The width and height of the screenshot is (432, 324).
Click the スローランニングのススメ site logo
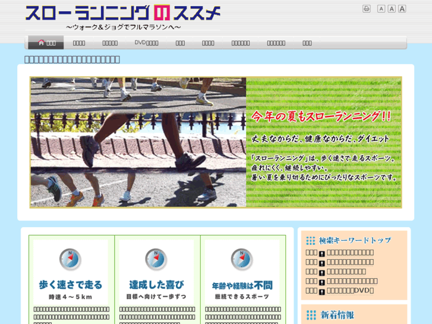pyautogui.click(x=123, y=13)
